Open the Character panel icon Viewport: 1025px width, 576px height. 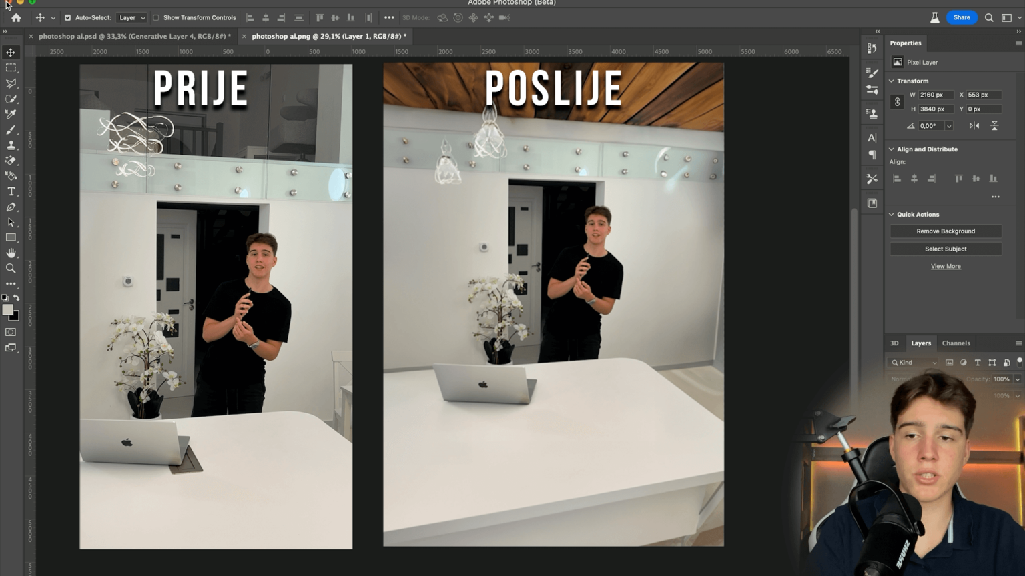tap(872, 138)
